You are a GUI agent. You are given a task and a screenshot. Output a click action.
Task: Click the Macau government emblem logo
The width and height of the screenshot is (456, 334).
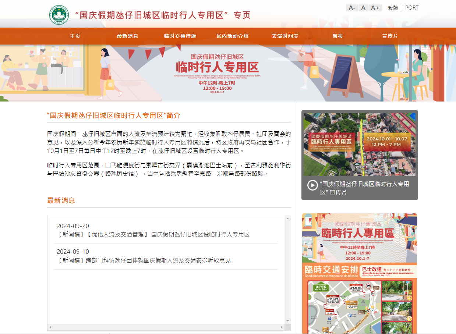click(59, 15)
